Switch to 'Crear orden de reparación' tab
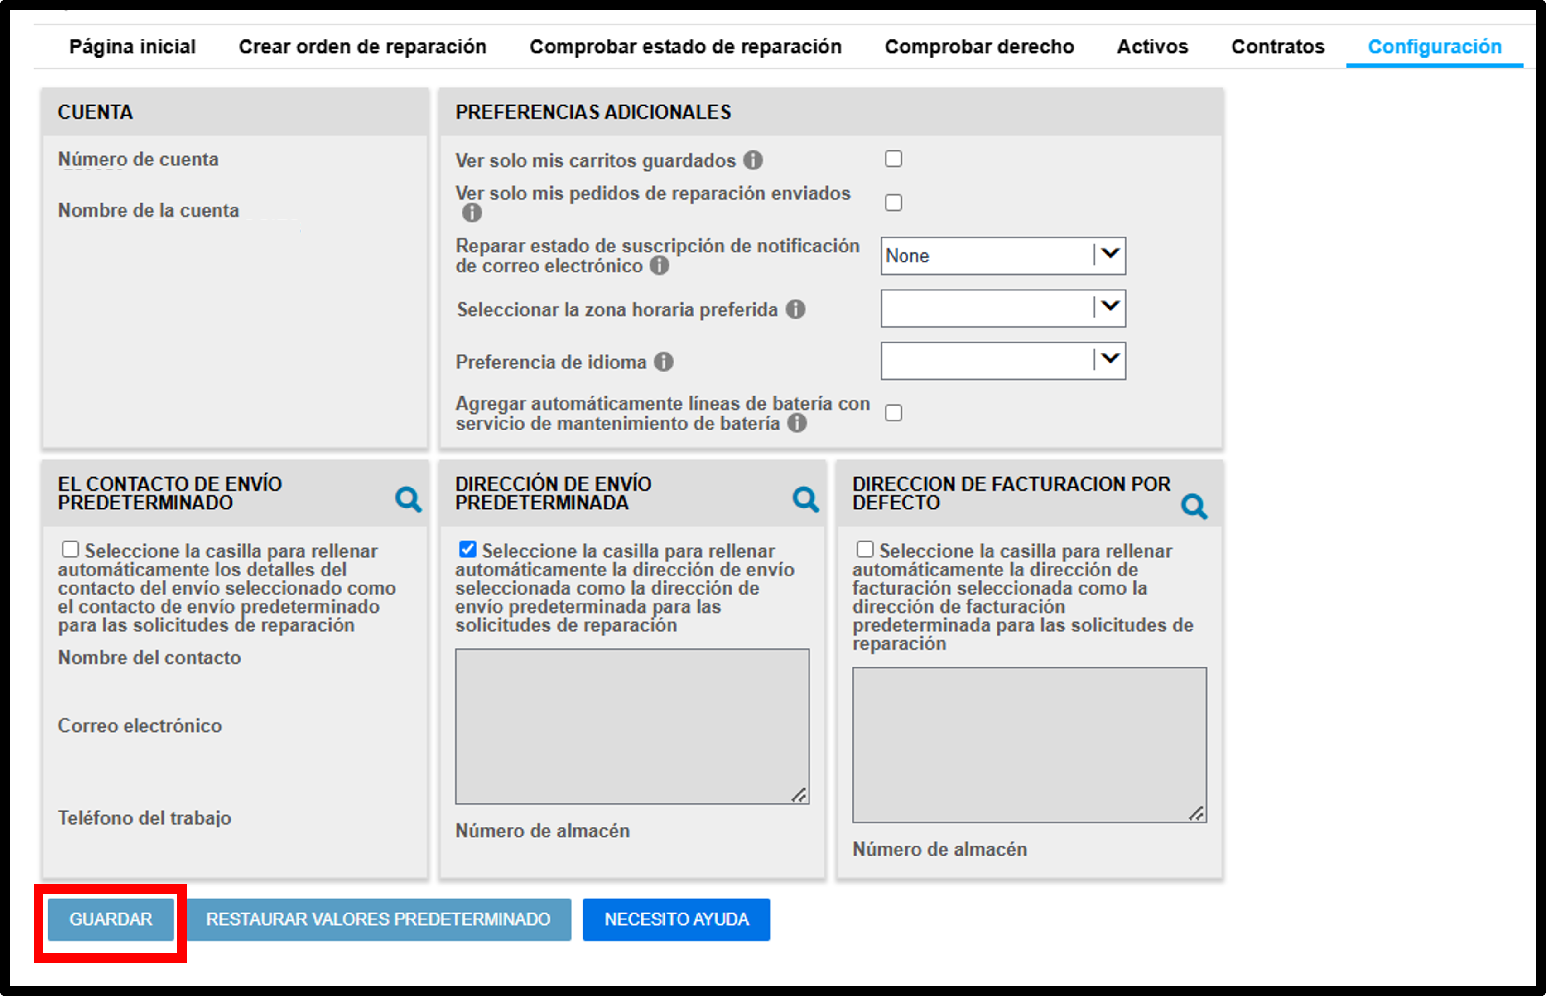Viewport: 1546px width, 996px height. point(362,47)
